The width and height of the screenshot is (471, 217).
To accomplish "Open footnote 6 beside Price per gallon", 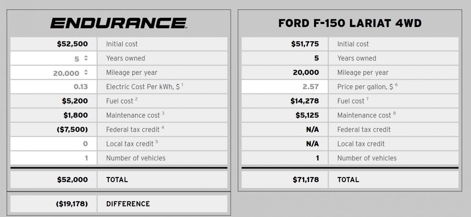I will point(396,84).
